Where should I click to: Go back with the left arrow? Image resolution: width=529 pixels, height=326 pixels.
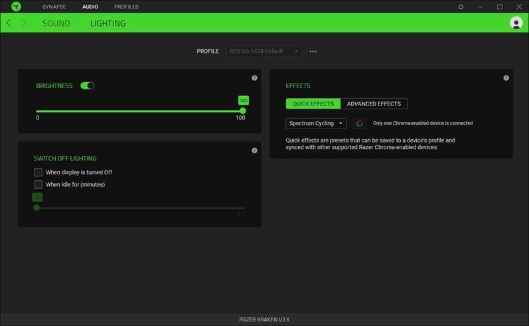pyautogui.click(x=9, y=23)
